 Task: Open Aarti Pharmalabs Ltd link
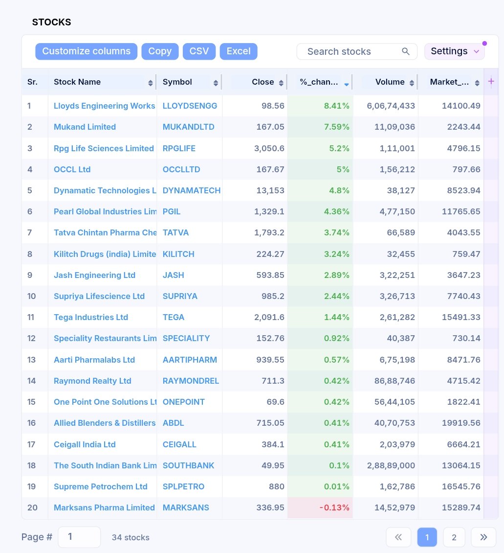click(94, 360)
